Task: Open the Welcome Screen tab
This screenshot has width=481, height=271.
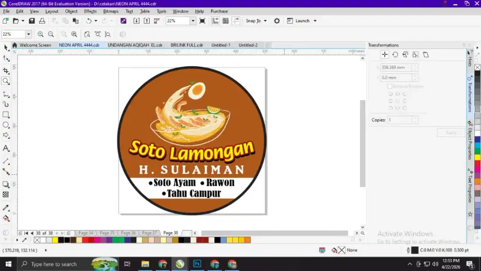Action: [32, 45]
